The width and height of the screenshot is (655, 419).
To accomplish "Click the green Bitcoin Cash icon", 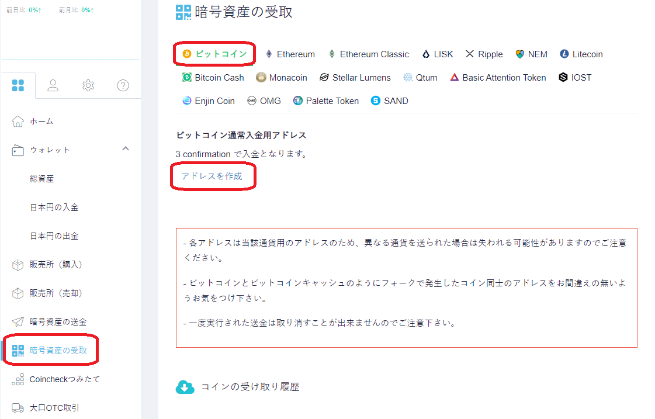I will (x=186, y=77).
